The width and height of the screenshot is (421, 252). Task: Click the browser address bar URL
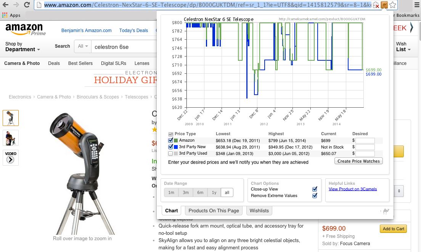tap(207, 5)
